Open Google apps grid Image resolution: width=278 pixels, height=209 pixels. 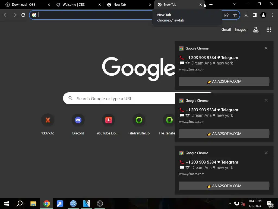coord(268,29)
